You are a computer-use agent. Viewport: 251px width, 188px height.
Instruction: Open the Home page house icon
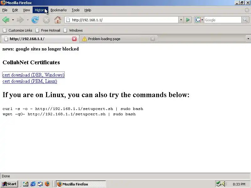pos(58,20)
